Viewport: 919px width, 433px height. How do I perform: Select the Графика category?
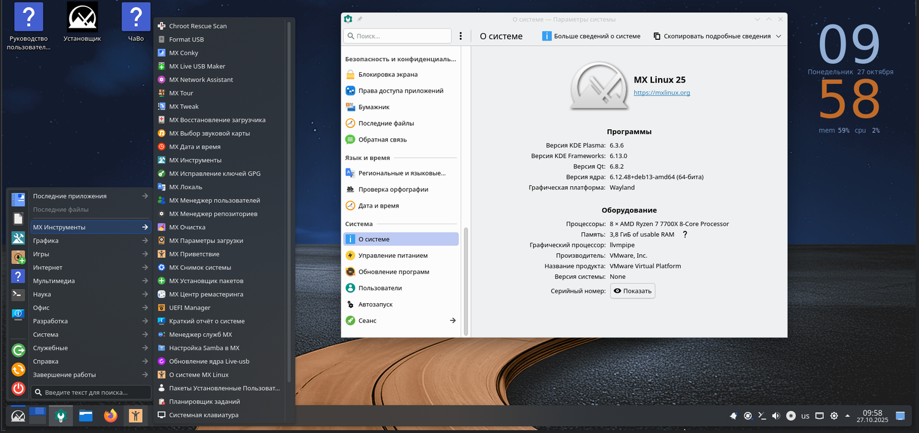pyautogui.click(x=90, y=241)
